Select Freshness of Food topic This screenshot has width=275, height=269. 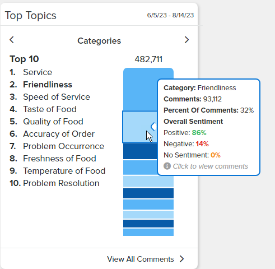59,159
